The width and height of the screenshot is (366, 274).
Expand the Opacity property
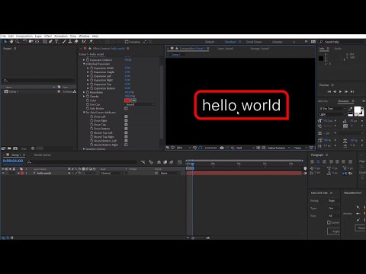click(84, 97)
